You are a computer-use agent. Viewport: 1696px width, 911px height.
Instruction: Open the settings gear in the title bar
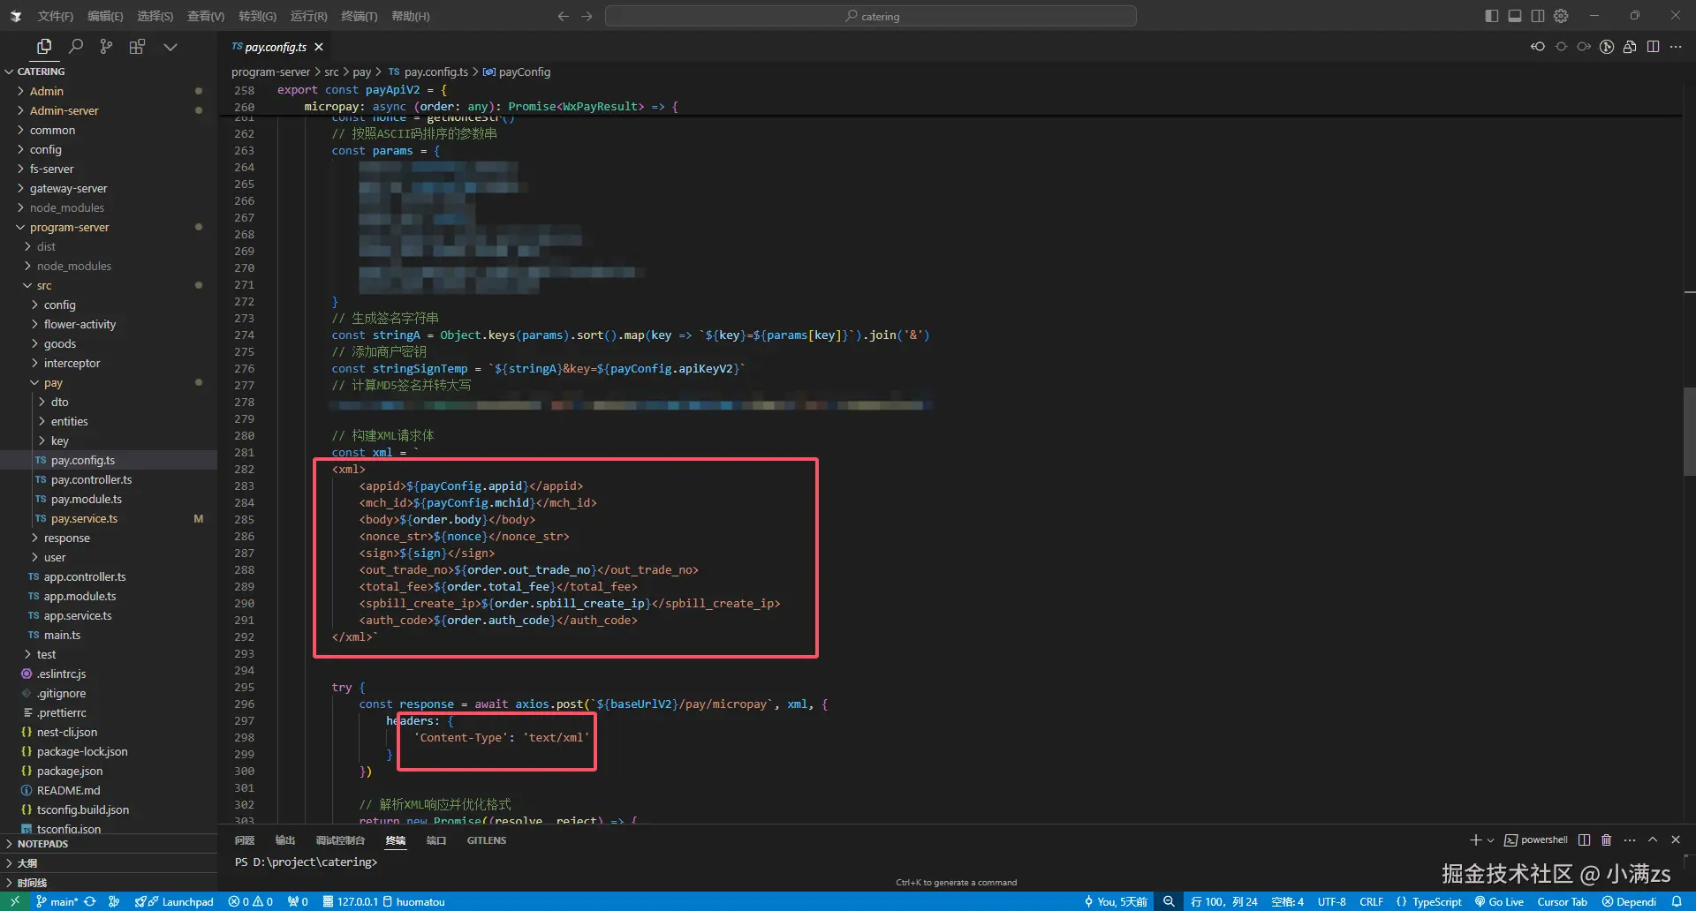tap(1561, 16)
